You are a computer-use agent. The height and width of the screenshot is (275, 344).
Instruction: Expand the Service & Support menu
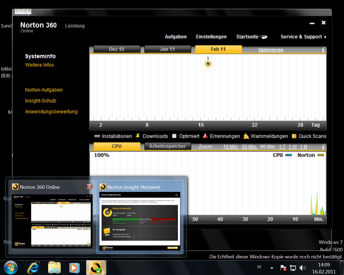click(303, 37)
